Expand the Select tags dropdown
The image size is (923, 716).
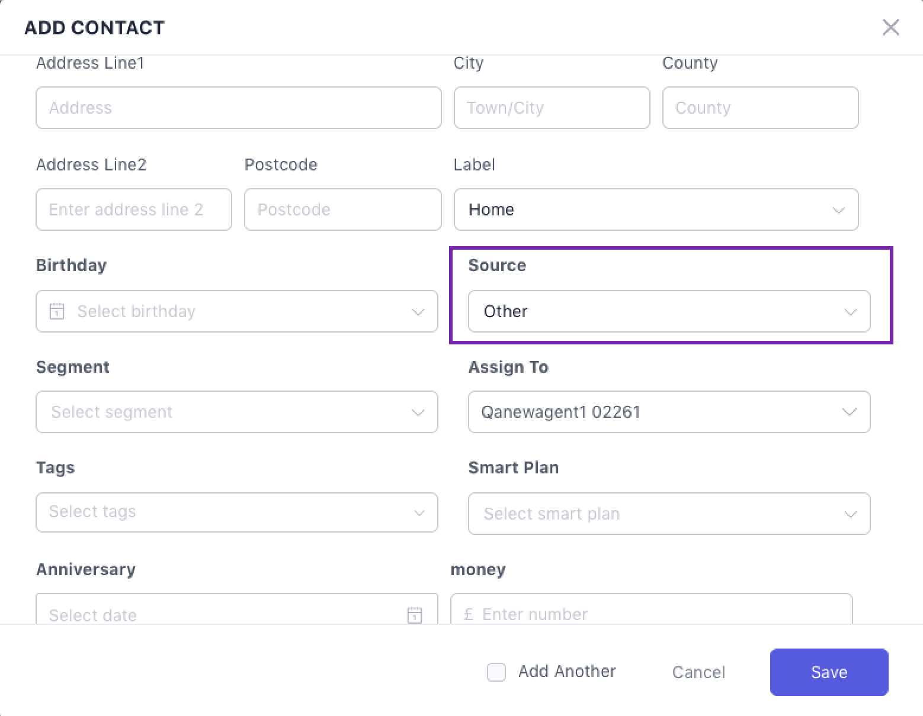point(236,512)
